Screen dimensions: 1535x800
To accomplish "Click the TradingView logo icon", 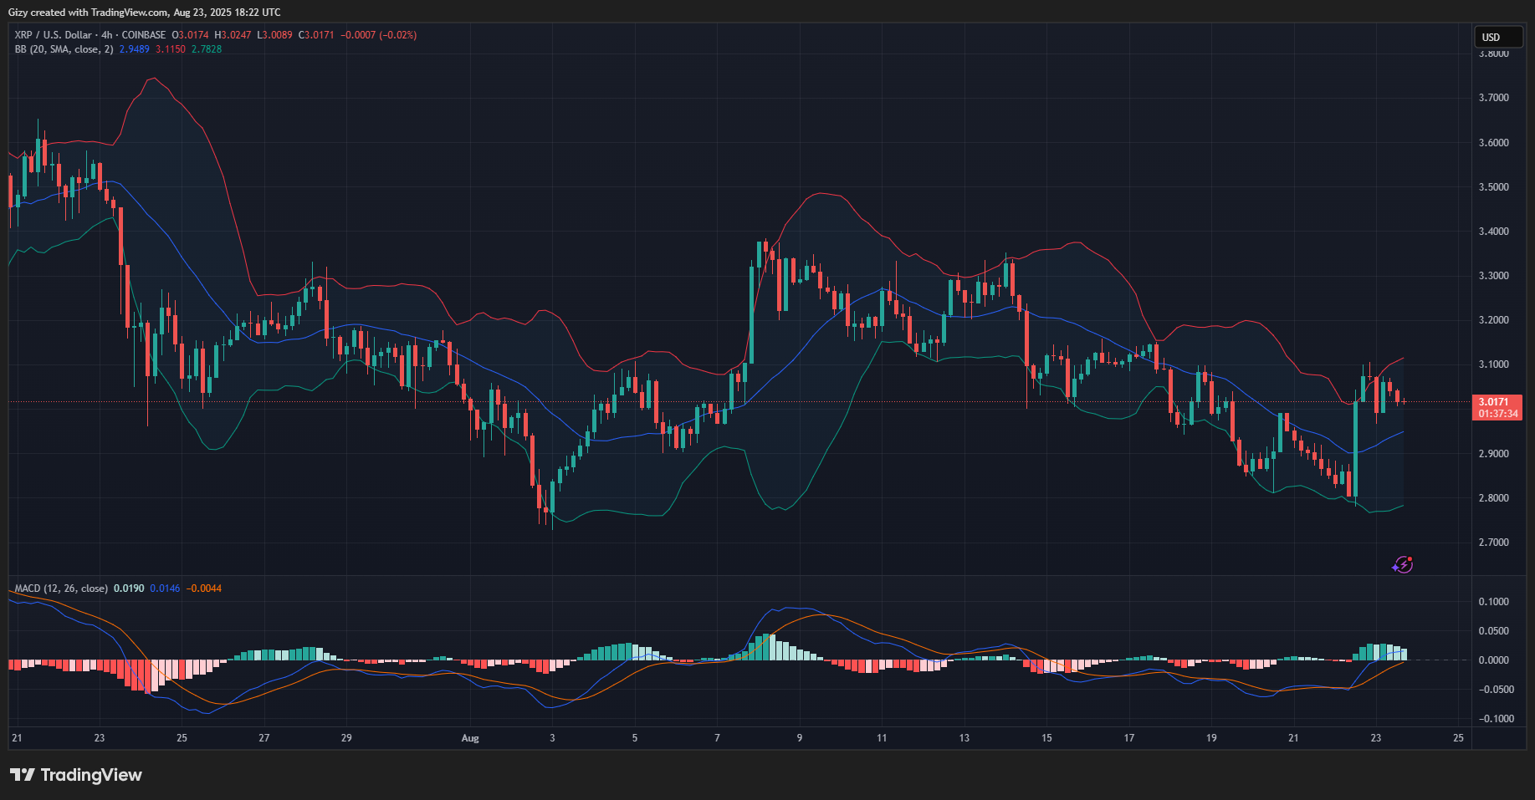I will [x=23, y=775].
